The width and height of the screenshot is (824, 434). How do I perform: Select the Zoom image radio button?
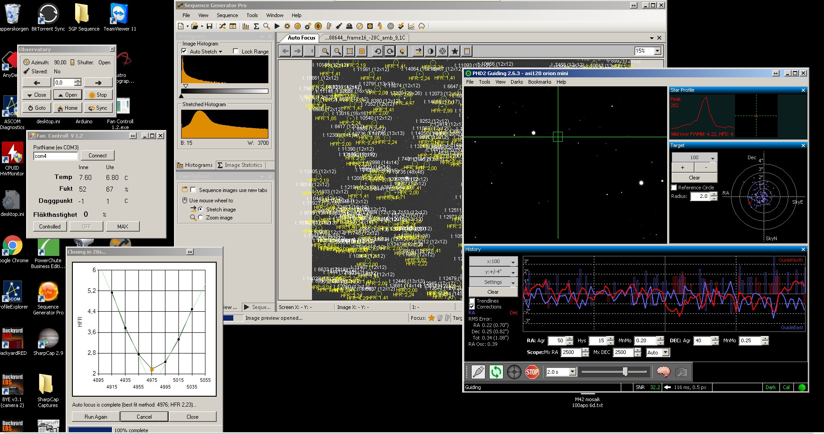[200, 218]
